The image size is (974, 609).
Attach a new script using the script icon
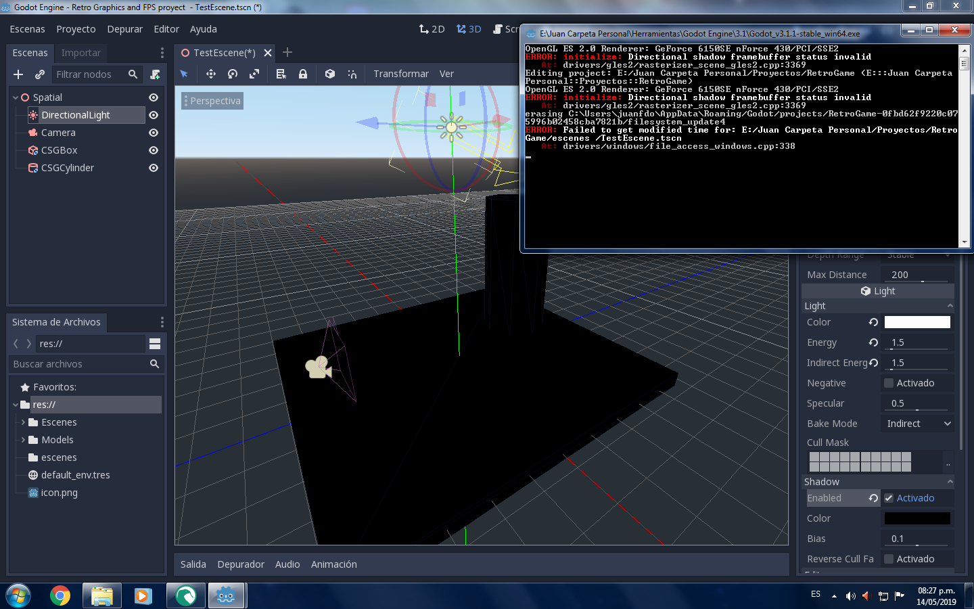[x=155, y=74]
